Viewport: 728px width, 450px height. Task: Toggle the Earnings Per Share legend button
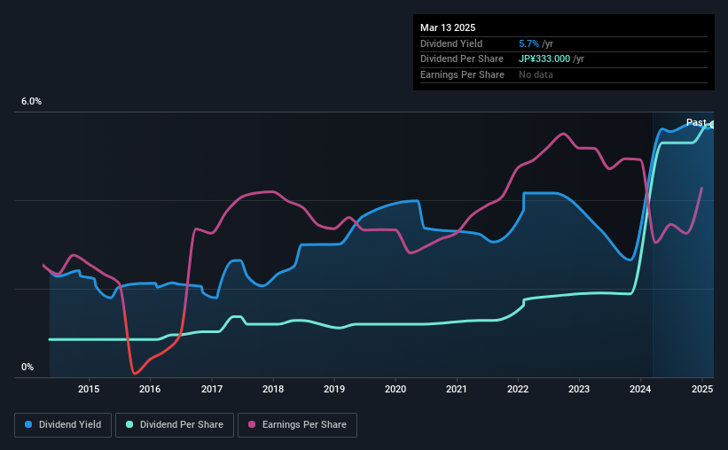(297, 425)
